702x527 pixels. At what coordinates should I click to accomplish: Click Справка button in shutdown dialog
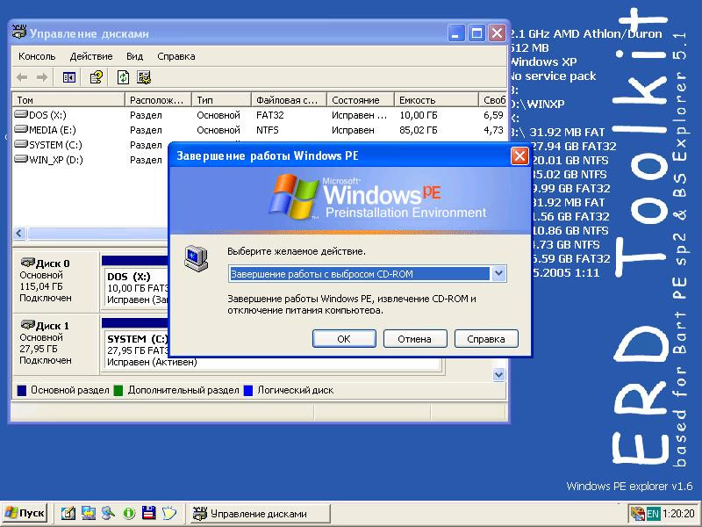click(486, 339)
